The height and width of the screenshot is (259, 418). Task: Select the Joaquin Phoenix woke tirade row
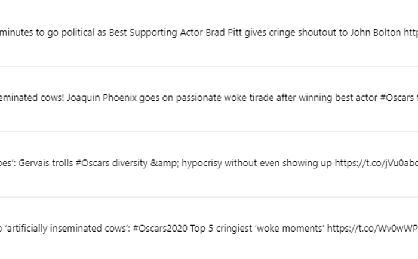click(x=209, y=99)
